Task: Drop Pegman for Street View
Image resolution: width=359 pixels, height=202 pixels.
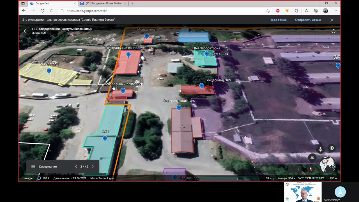Action: click(321, 149)
